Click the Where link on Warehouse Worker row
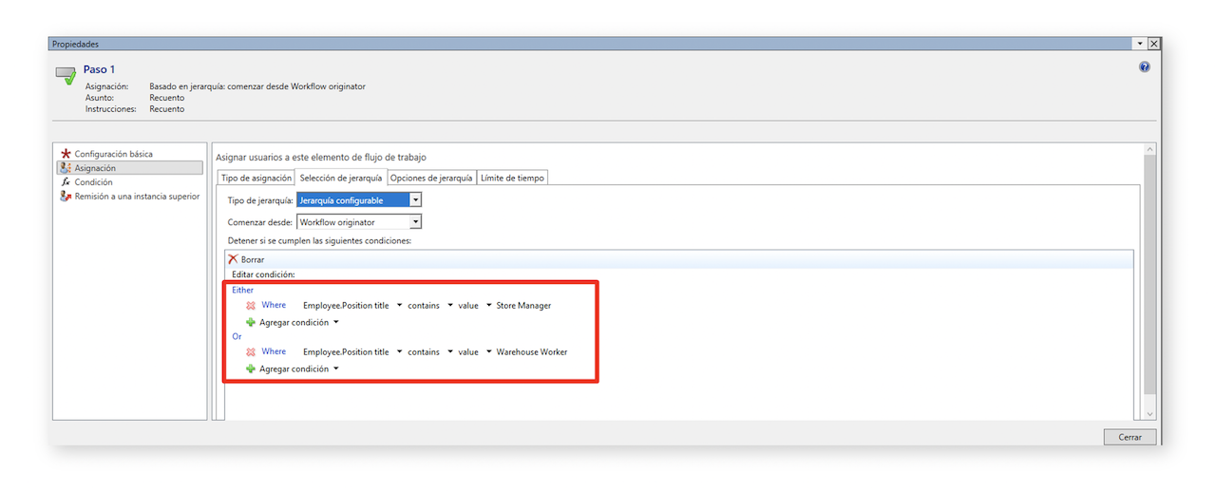Viewport: 1216px width, 491px height. [274, 351]
